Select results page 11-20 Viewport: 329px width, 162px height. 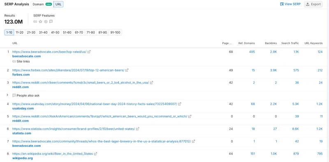pyautogui.click(x=19, y=32)
